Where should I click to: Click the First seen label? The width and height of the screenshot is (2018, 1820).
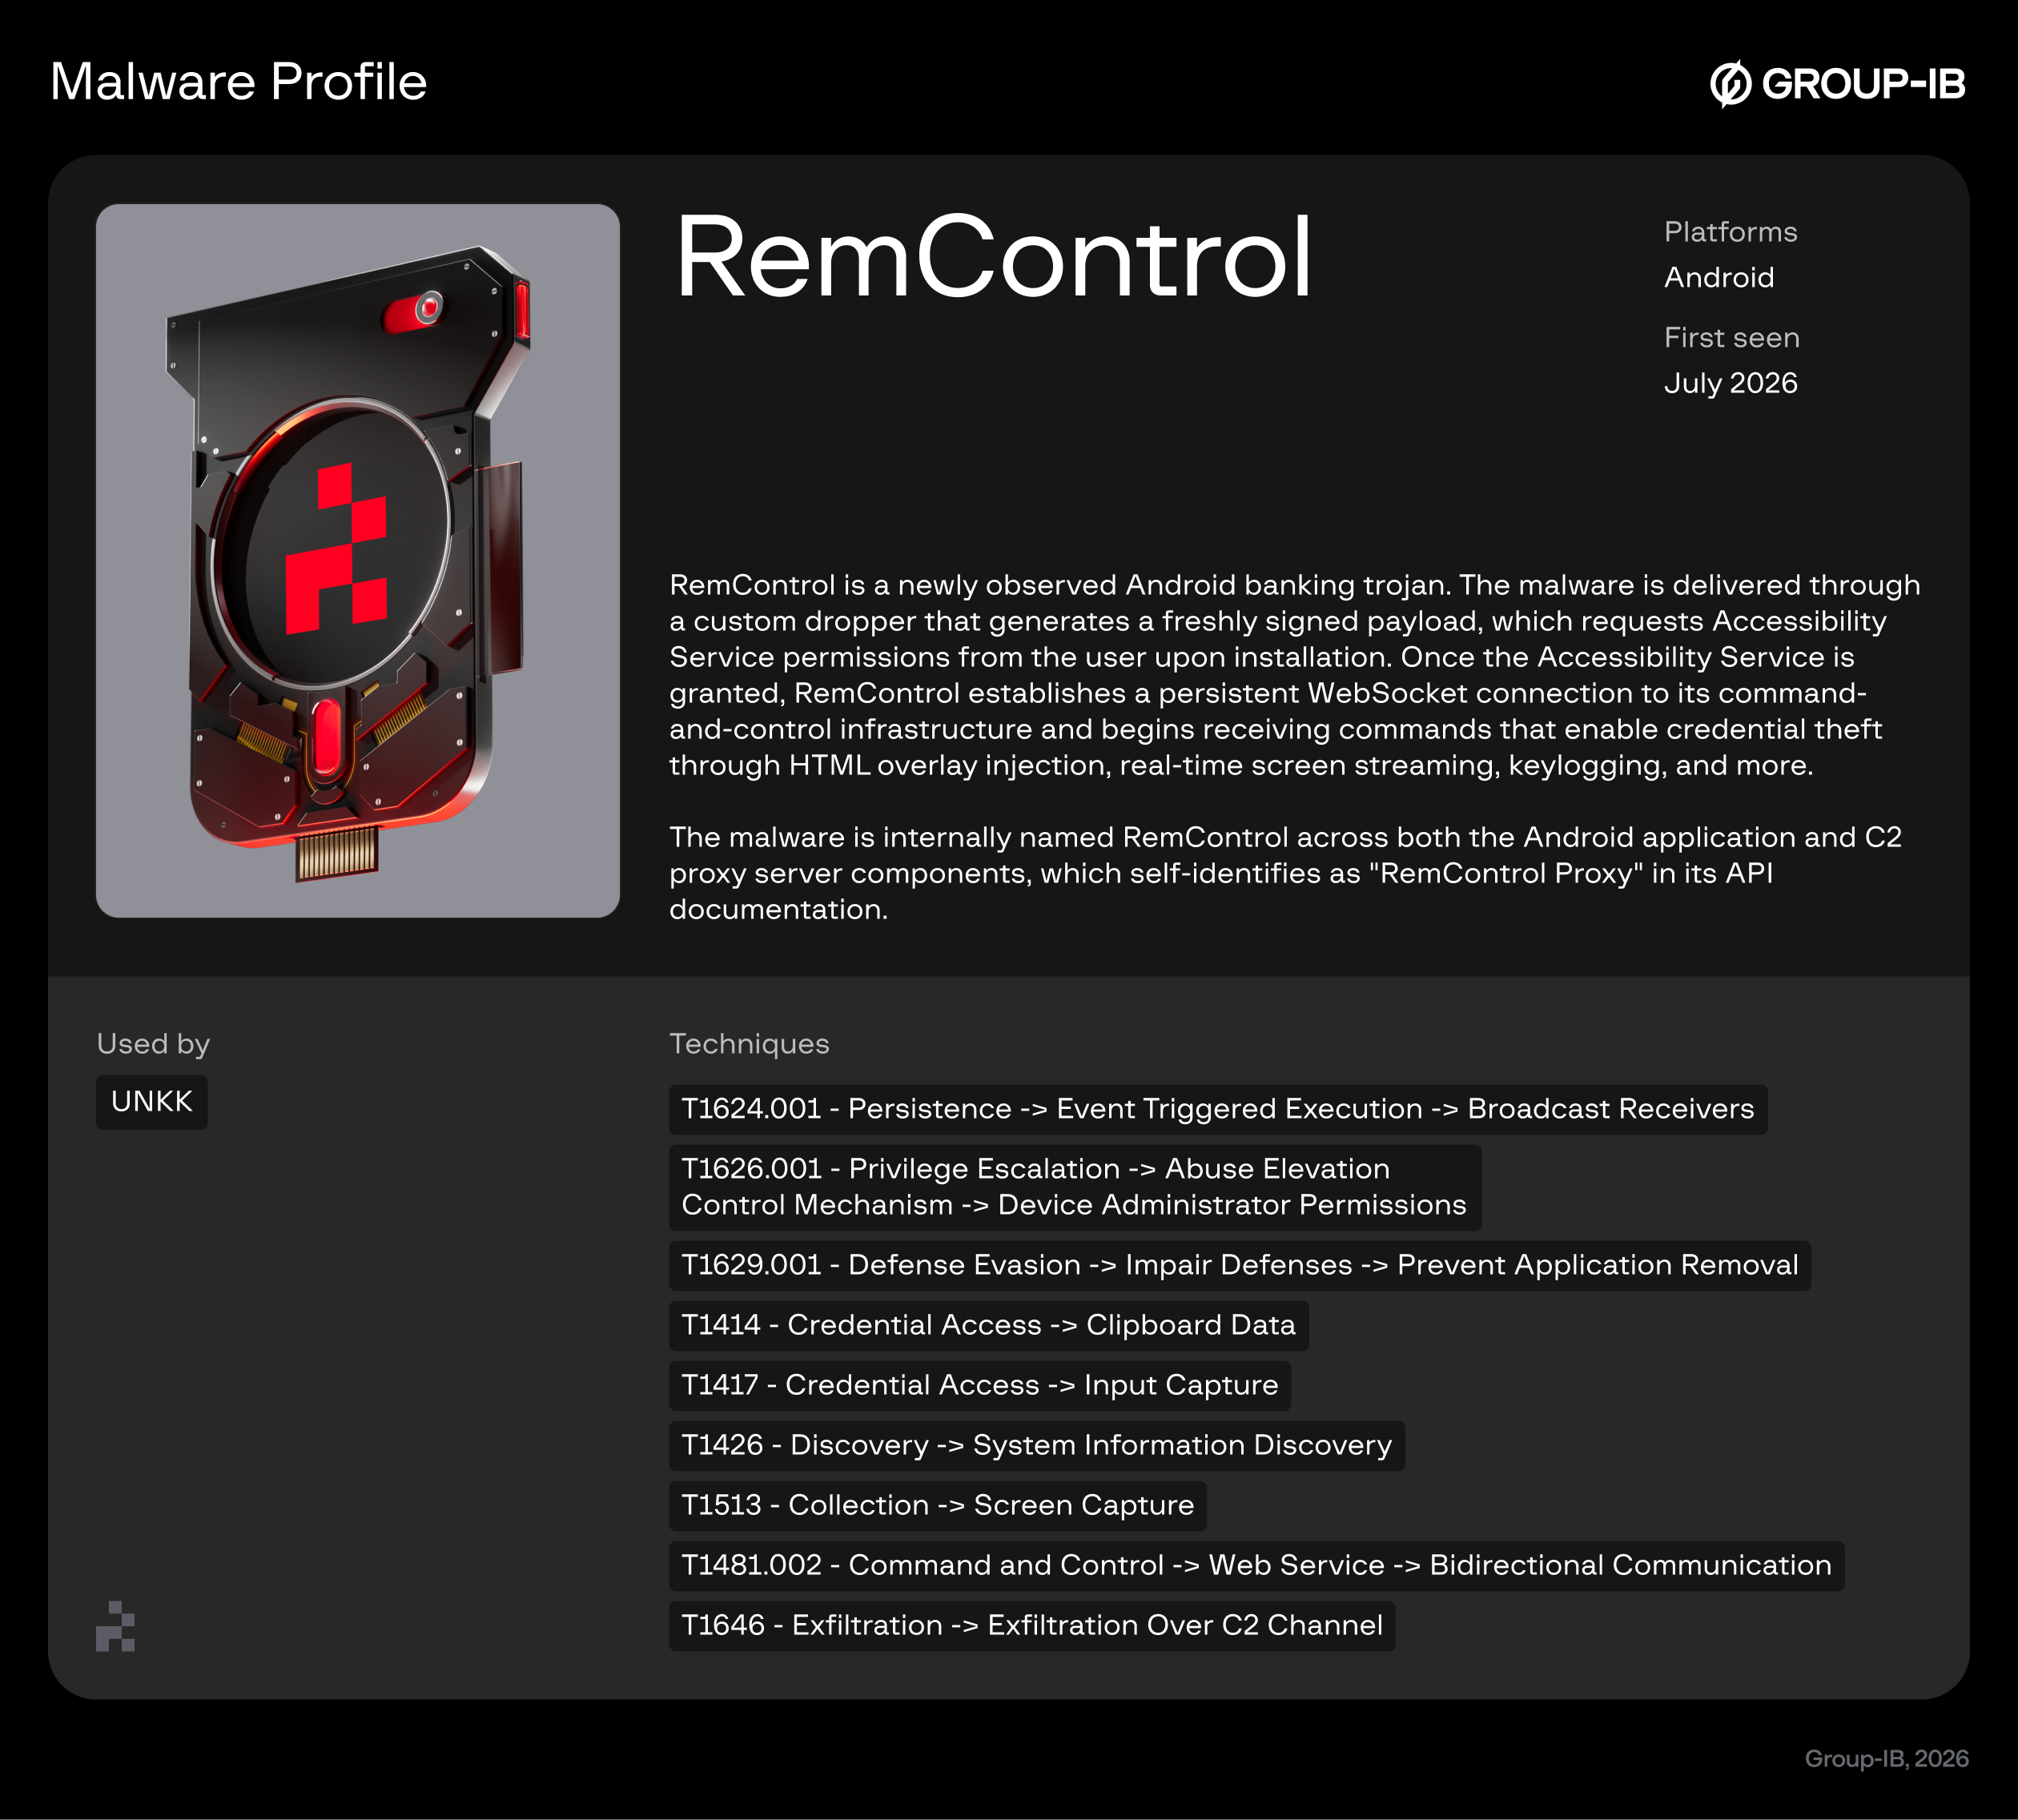1732,337
